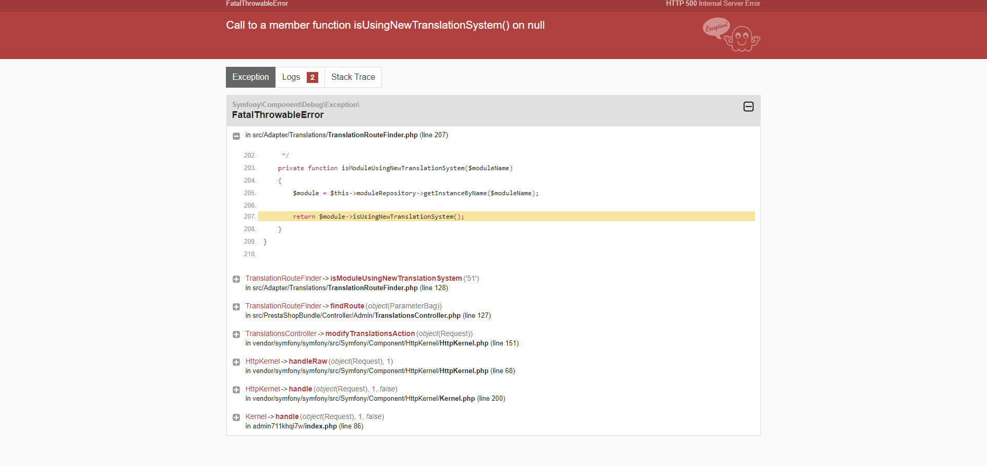Click the FatalThrowableError class heading
The width and height of the screenshot is (987, 466).
[x=278, y=115]
